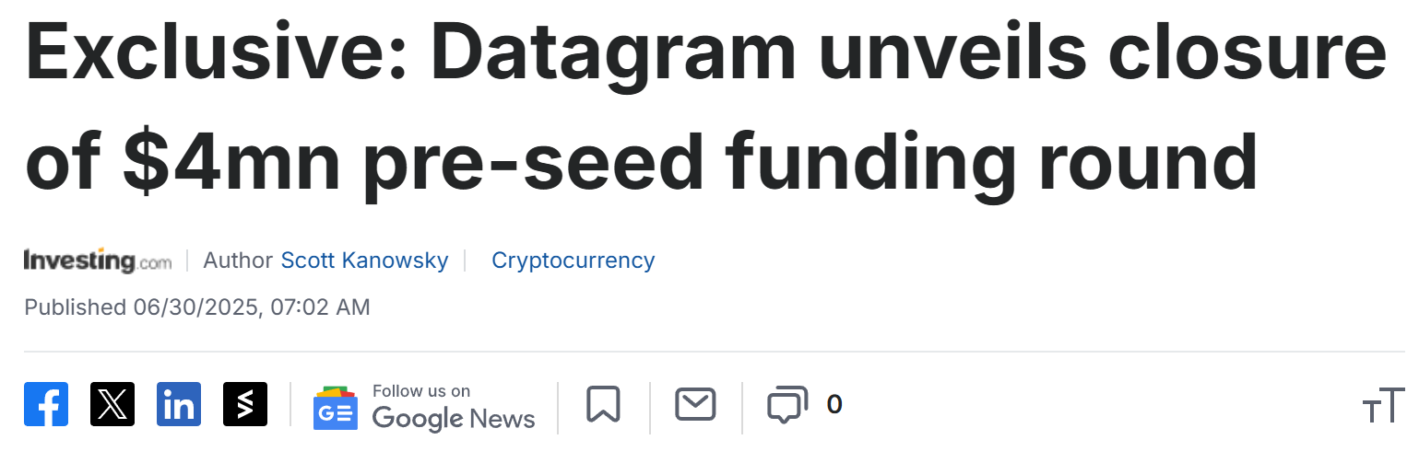
Task: Click the black Stocktwits share icon
Action: pyautogui.click(x=245, y=404)
